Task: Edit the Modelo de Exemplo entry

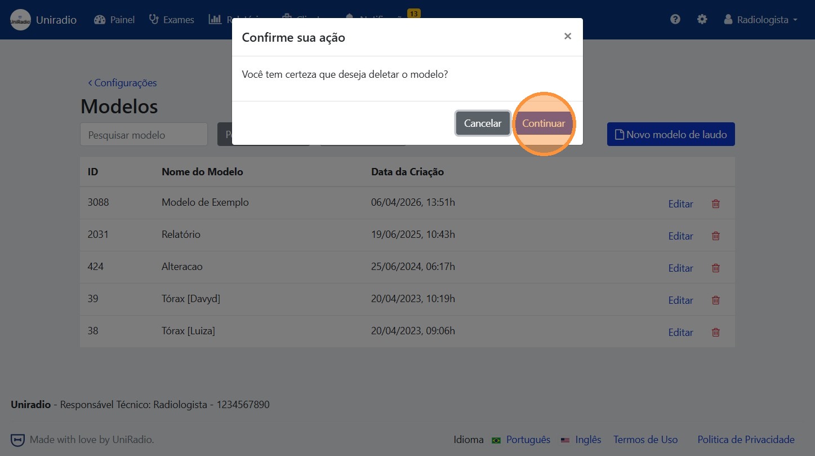Action: [x=680, y=204]
